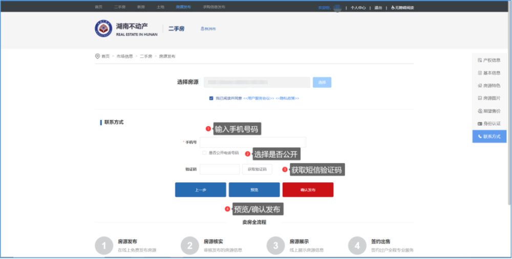Click the step 3 房源展示 title
The height and width of the screenshot is (259, 512).
(x=299, y=242)
